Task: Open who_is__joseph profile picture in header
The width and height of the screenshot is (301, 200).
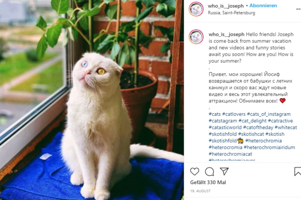Action: (196, 9)
